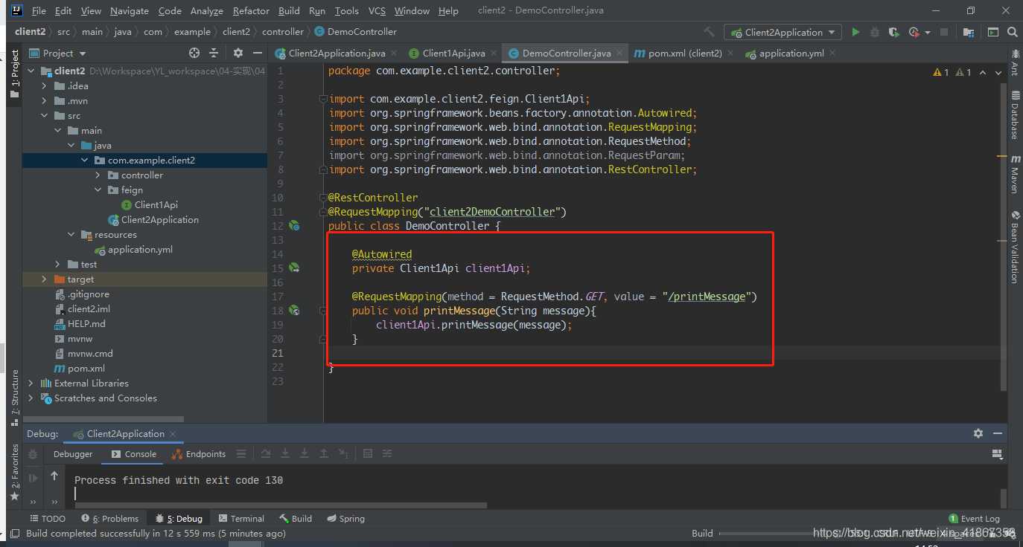
Task: Expand the .idea folder arrow
Action: click(45, 86)
